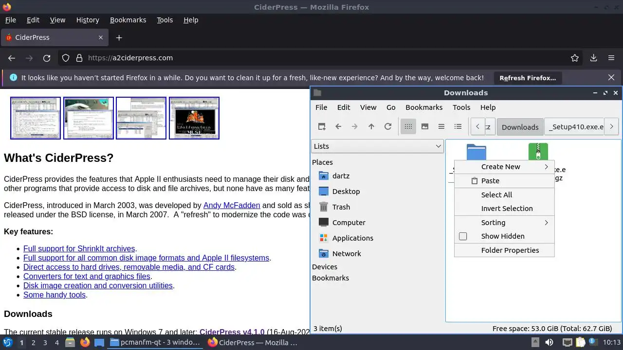Select the green zip archive file icon

[x=538, y=152]
